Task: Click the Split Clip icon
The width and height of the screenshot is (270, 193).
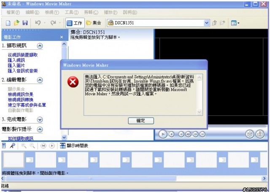Action: [250, 134]
